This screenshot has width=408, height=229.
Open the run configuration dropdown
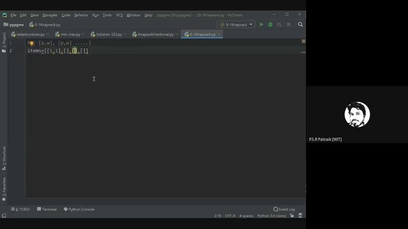click(x=236, y=24)
